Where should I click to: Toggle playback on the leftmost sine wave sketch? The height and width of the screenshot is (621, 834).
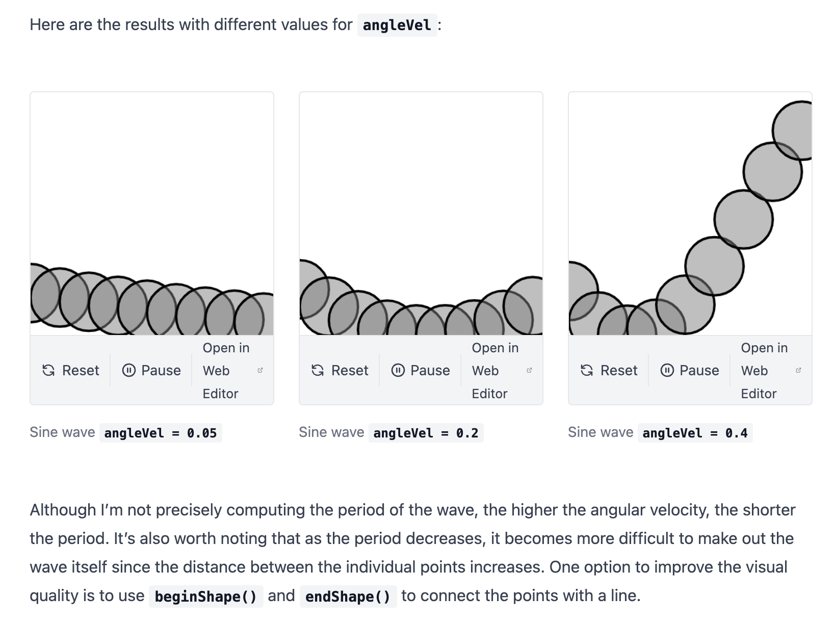(151, 371)
